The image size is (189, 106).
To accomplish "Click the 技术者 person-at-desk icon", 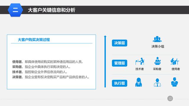I will coord(140,61).
